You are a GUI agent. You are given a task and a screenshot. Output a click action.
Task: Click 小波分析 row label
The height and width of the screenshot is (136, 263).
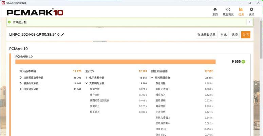coord(161,112)
